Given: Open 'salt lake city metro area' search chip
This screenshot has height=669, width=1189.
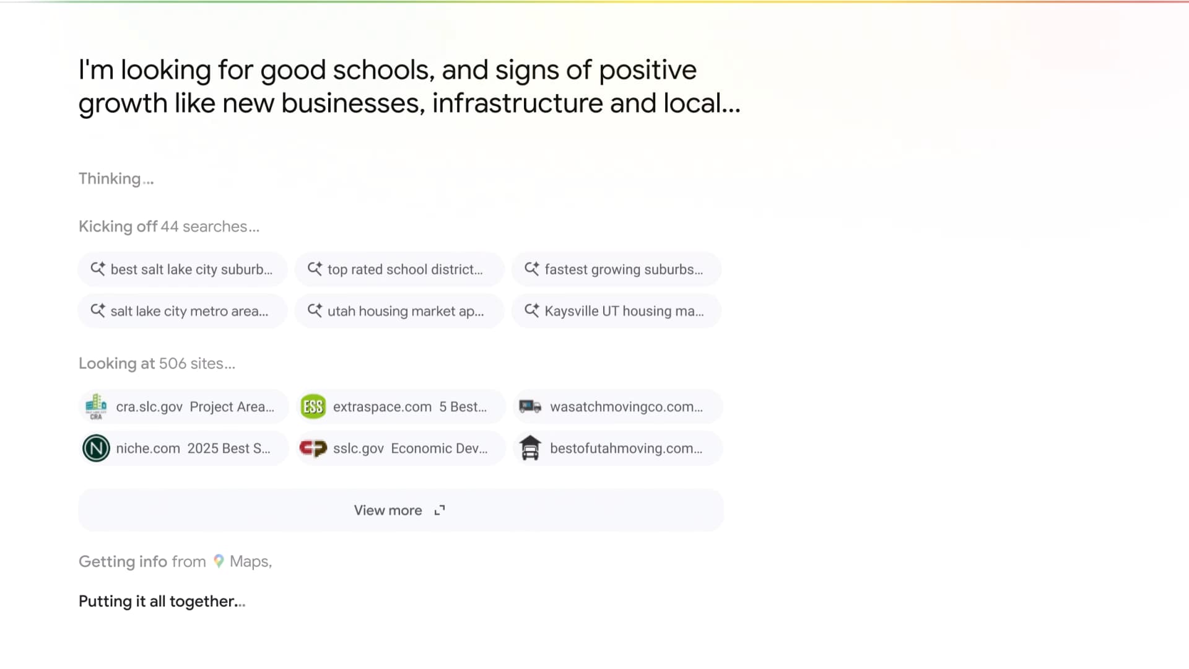Looking at the screenshot, I should pyautogui.click(x=189, y=311).
